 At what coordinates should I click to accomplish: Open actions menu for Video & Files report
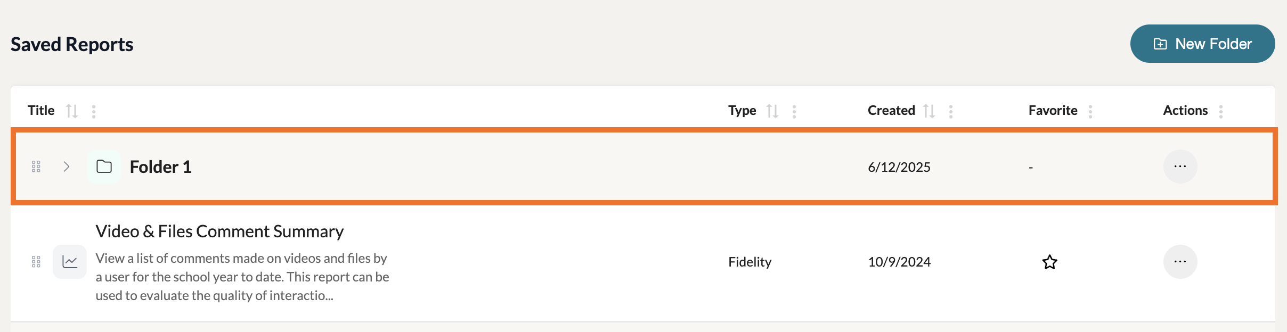tap(1180, 262)
